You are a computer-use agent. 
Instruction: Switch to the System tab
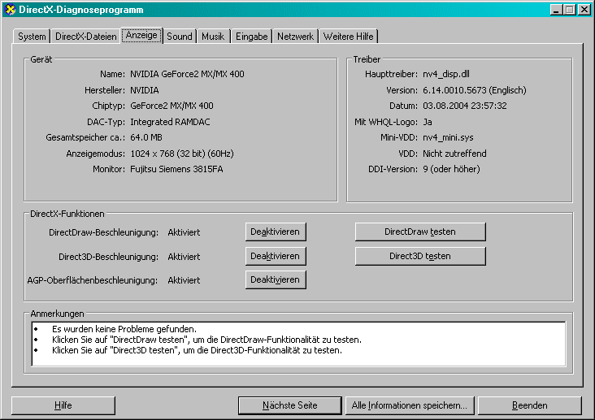coord(32,37)
